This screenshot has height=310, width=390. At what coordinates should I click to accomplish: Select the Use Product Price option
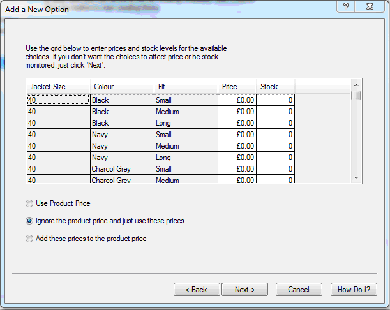[x=29, y=203]
